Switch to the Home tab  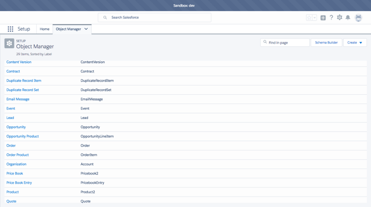point(45,29)
